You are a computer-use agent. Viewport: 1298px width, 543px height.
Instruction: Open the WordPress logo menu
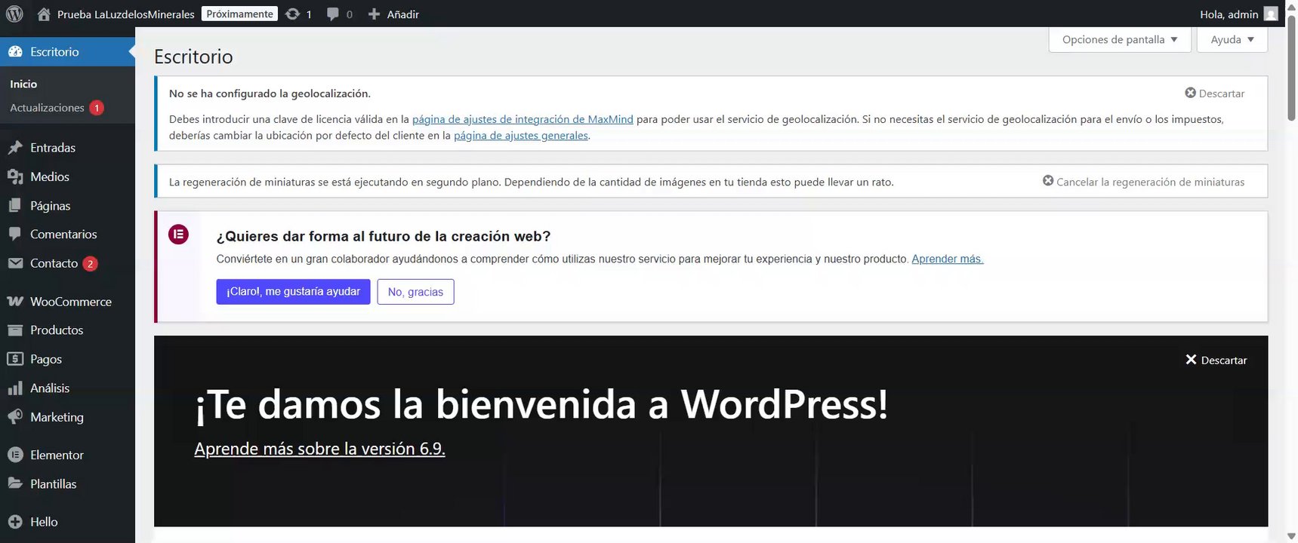pos(14,14)
